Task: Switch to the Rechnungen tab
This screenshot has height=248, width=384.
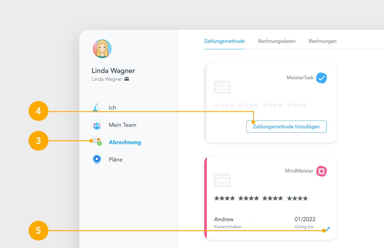Action: [323, 41]
